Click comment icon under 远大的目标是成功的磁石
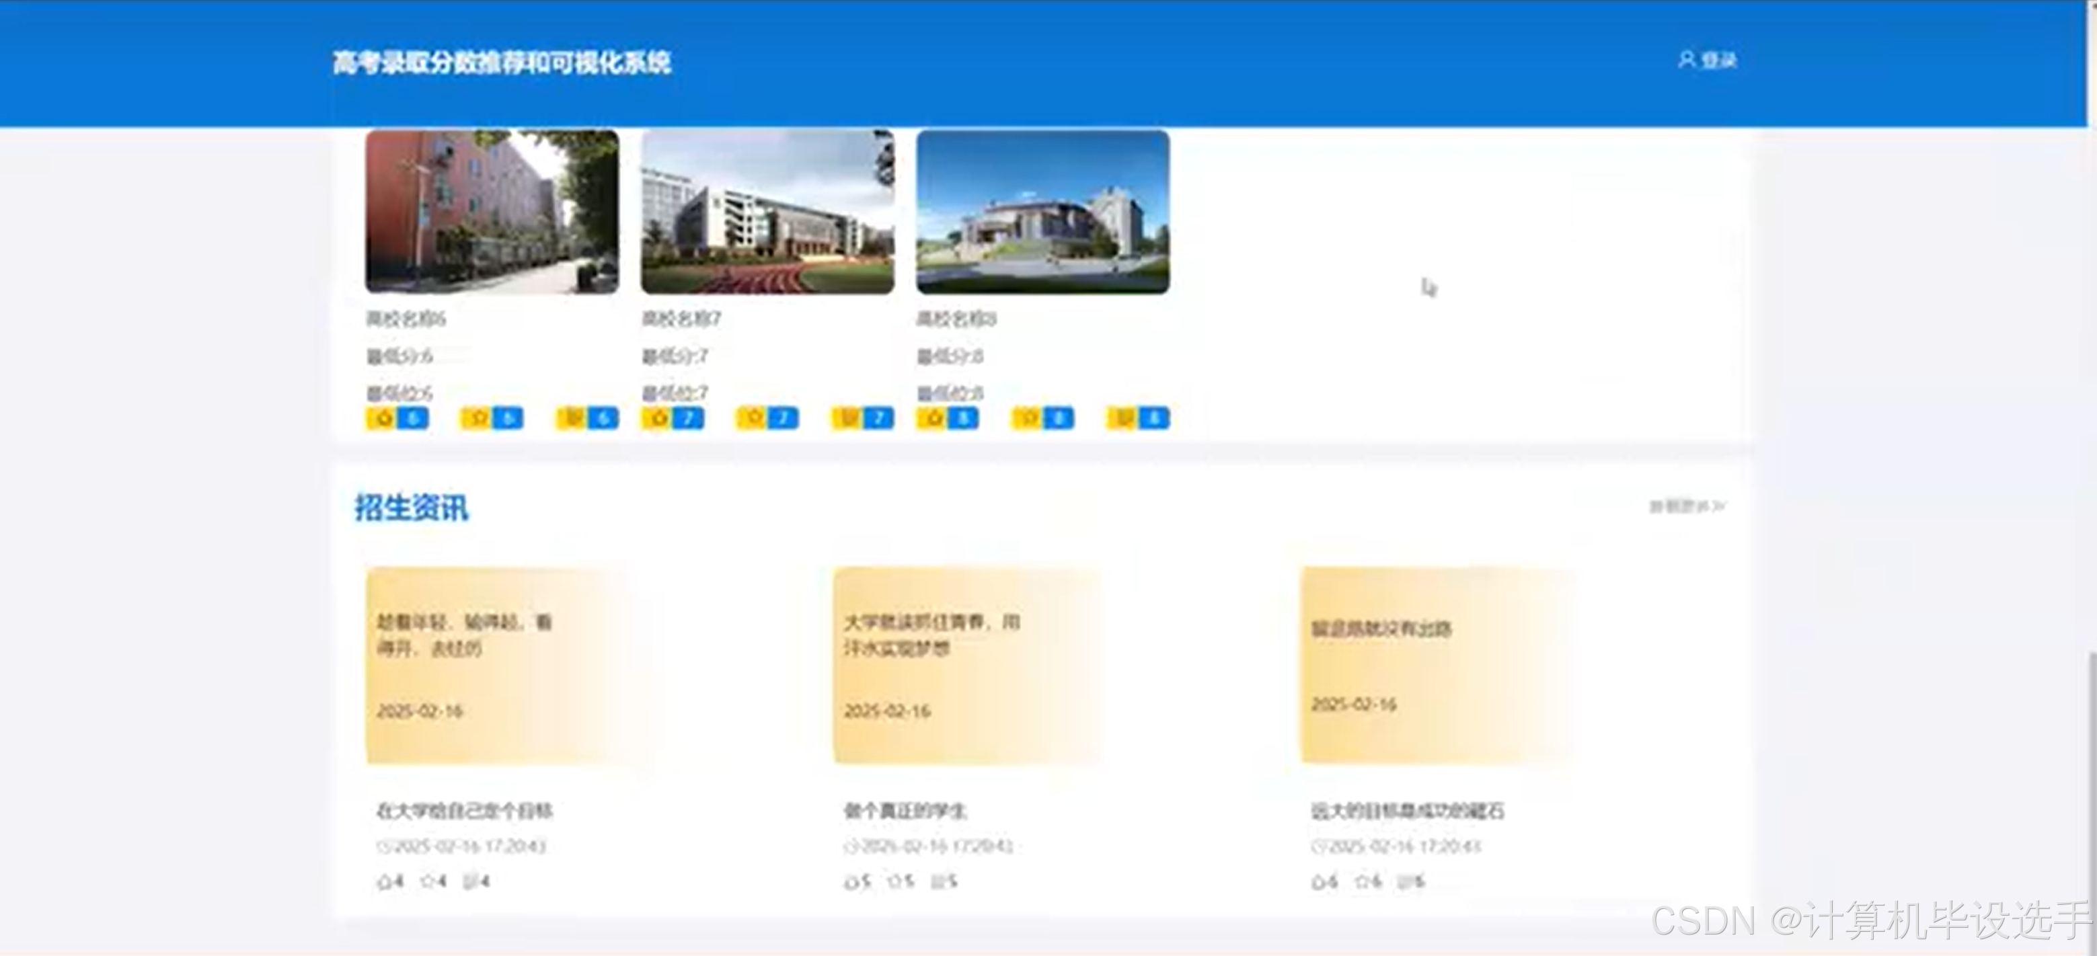This screenshot has width=2097, height=956. pyautogui.click(x=1405, y=881)
